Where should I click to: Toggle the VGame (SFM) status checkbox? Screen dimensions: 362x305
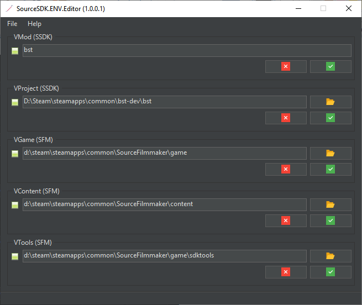(15, 154)
